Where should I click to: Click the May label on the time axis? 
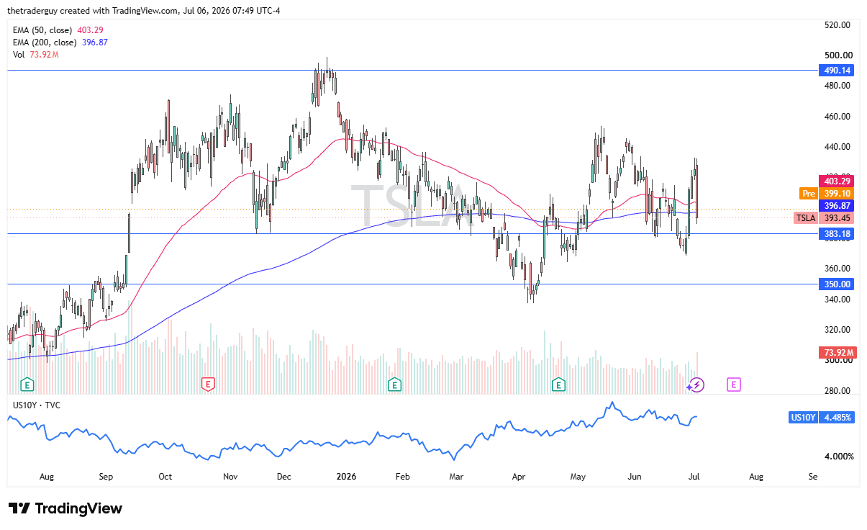[578, 477]
